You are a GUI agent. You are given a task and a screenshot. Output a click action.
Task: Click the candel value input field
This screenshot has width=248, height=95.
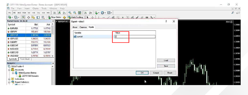135,37
